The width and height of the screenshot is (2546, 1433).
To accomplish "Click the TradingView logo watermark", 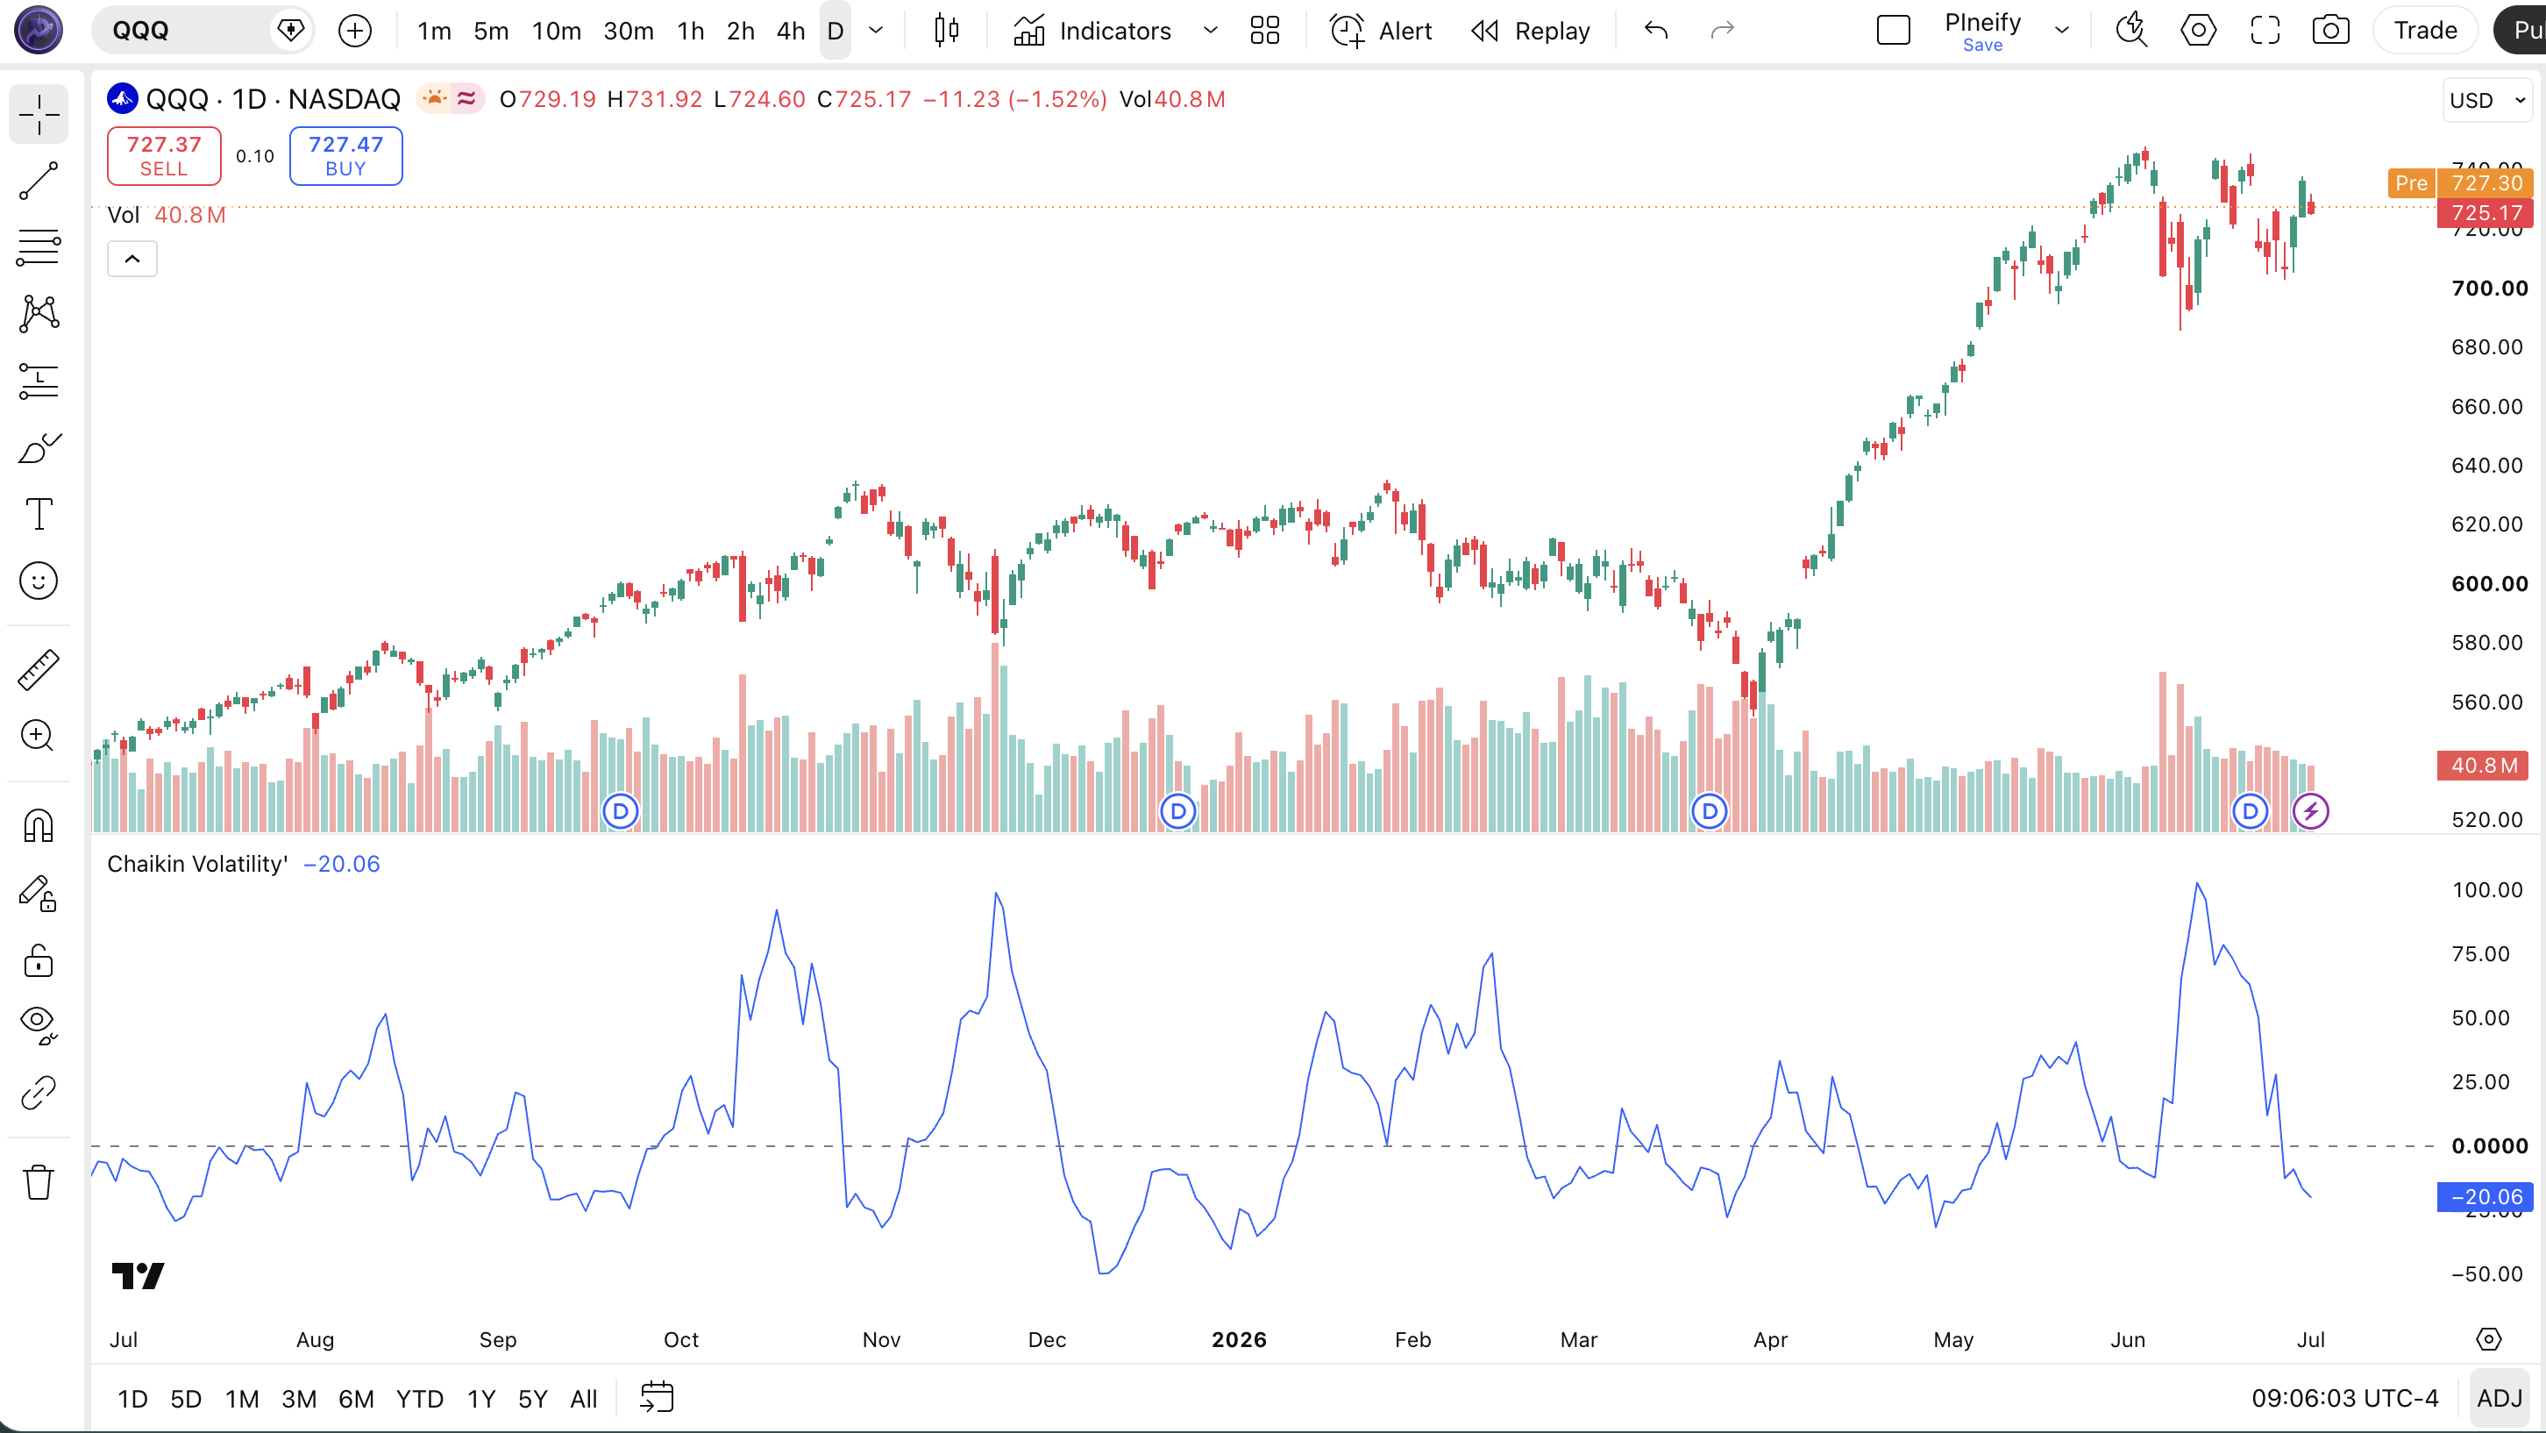I will pyautogui.click(x=139, y=1276).
